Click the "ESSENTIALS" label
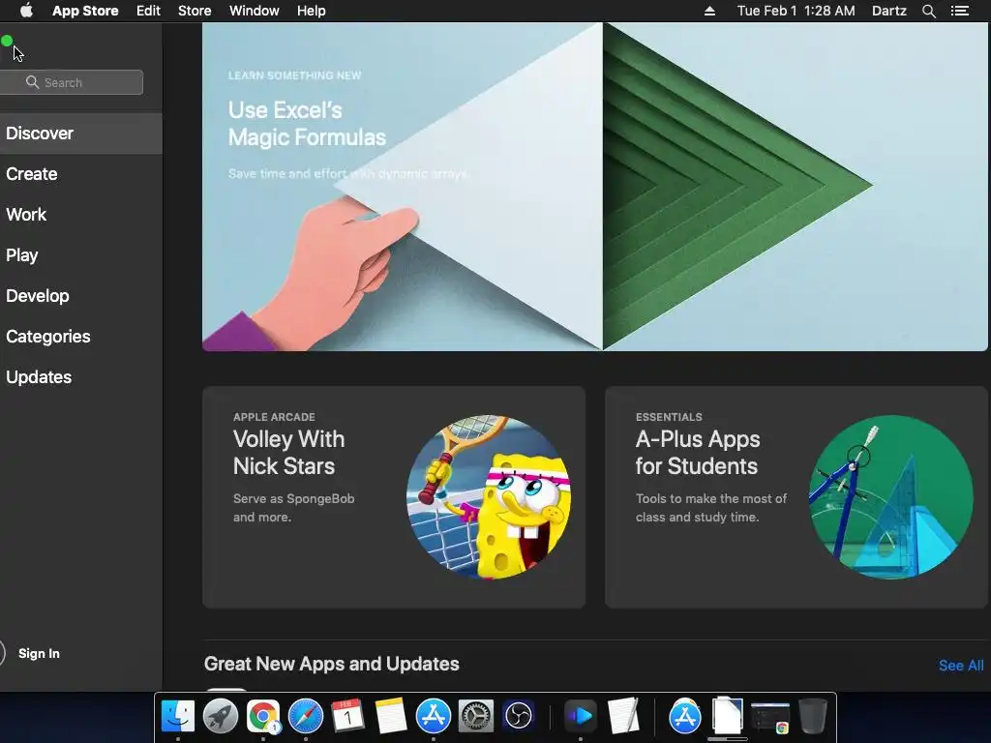Viewport: 991px width, 743px height. [x=669, y=417]
